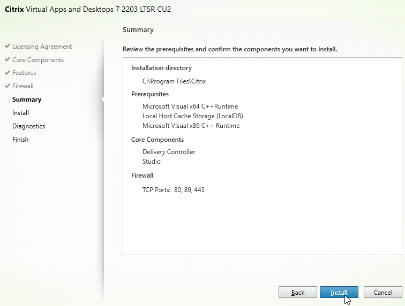Screen dimensions: 405x306
Task: Select the Install step in the sidebar
Action: coord(21,113)
